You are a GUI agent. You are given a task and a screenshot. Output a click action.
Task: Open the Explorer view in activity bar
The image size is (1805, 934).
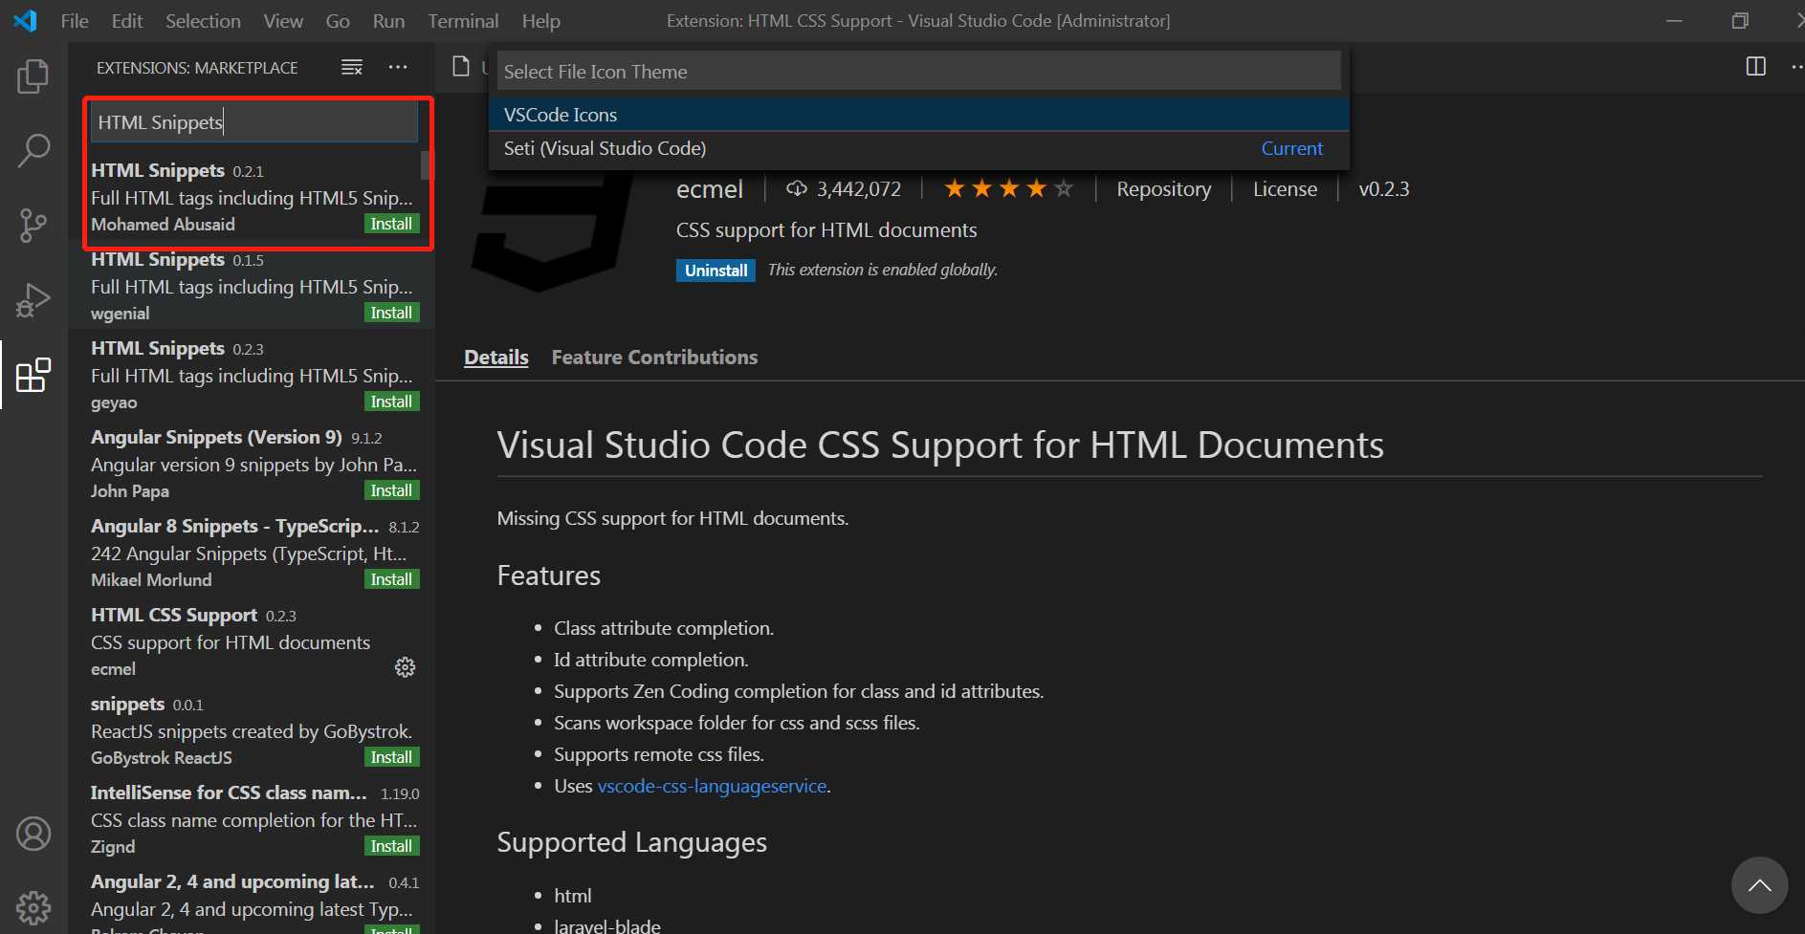[x=33, y=76]
